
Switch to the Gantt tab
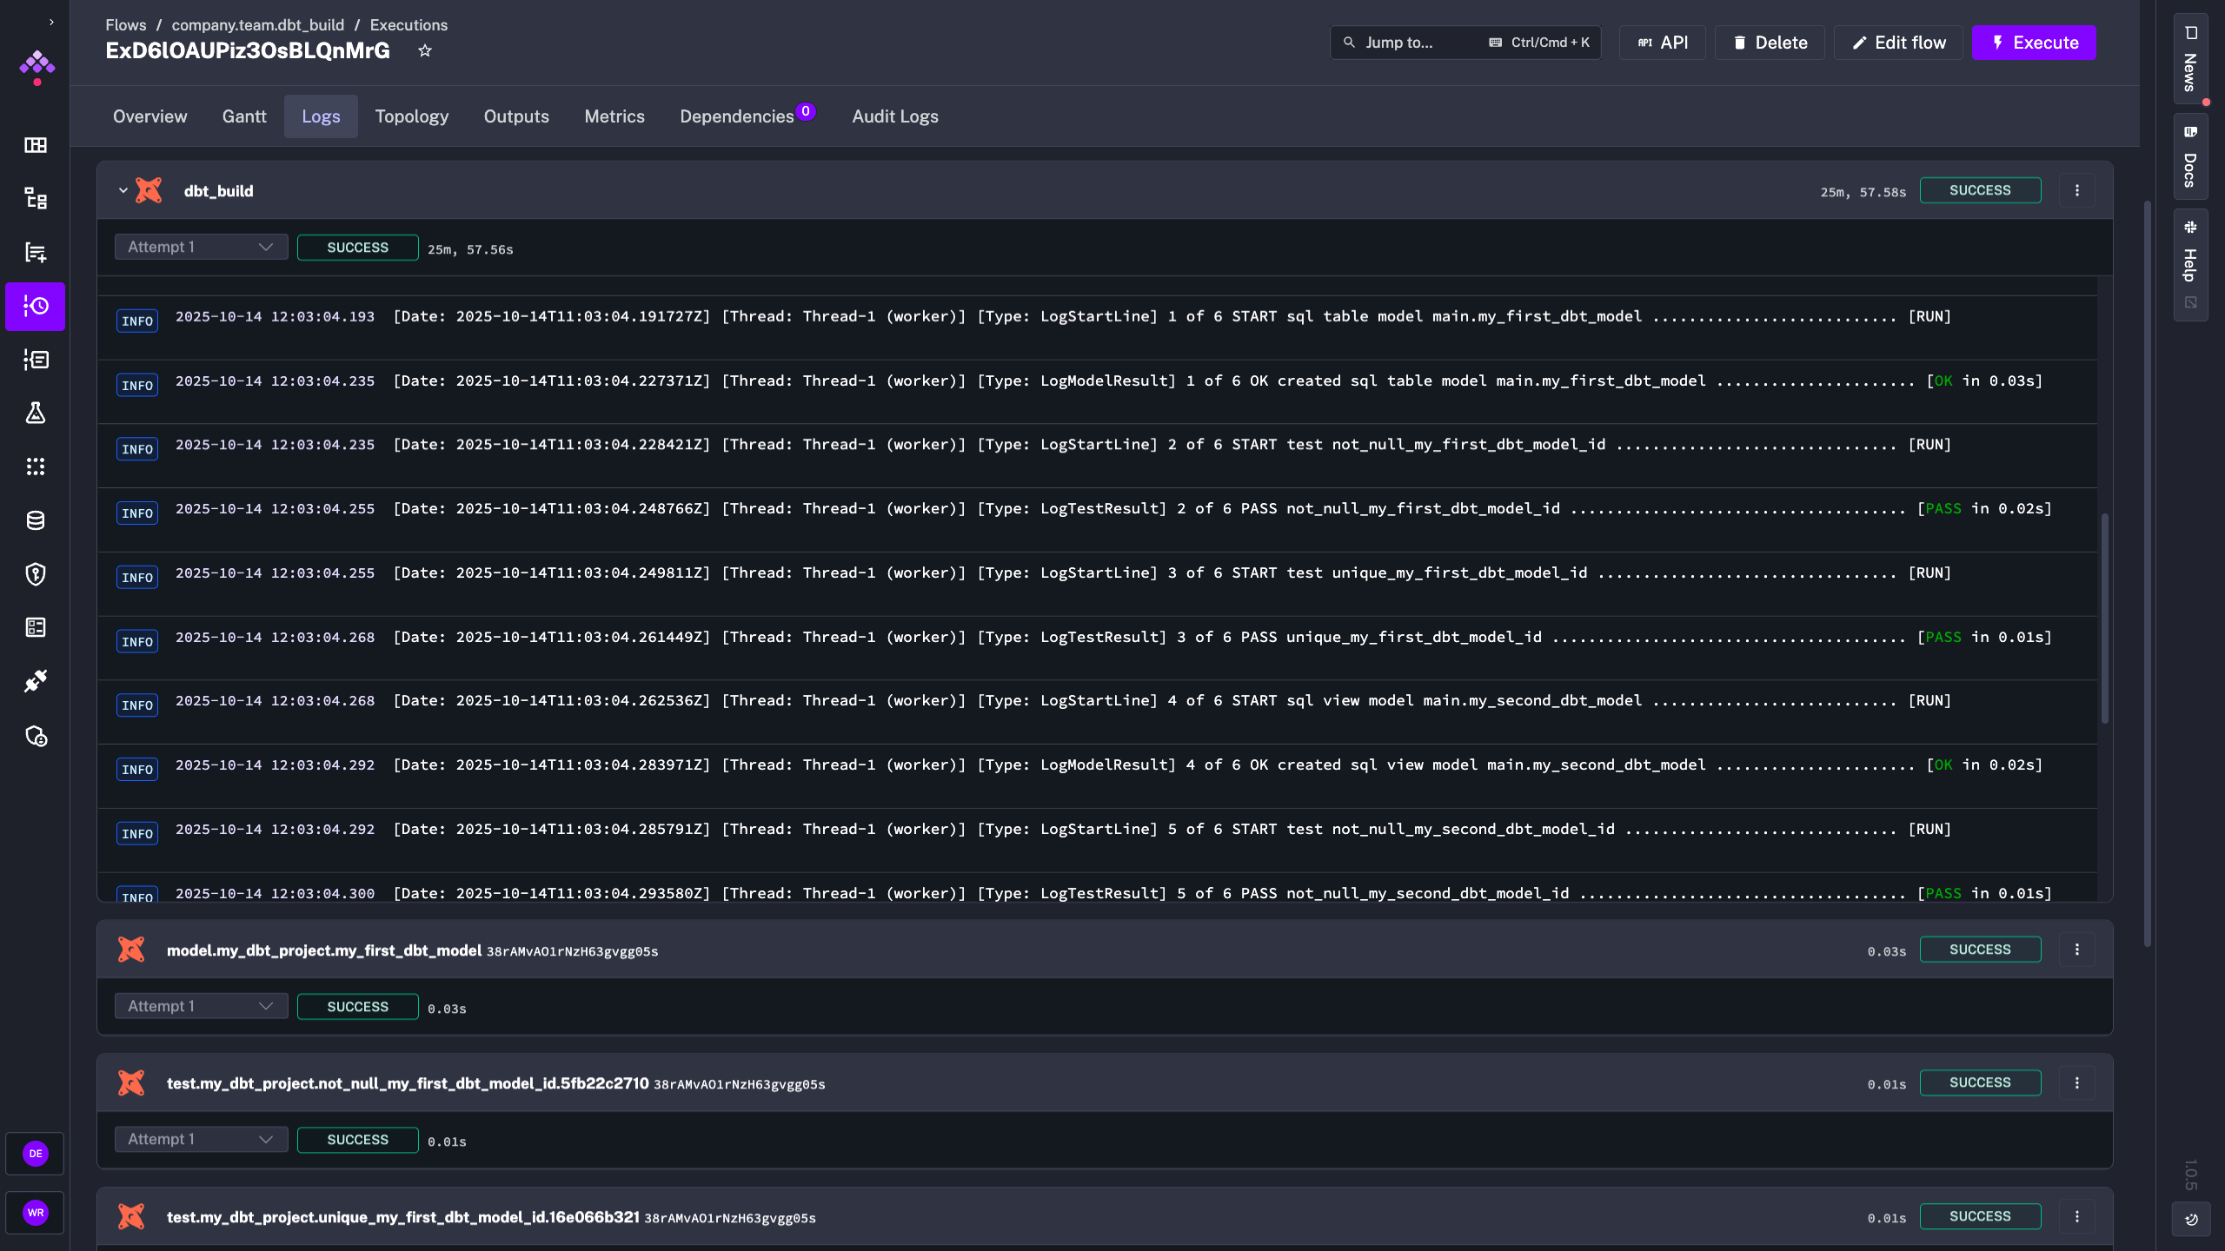pyautogui.click(x=244, y=116)
